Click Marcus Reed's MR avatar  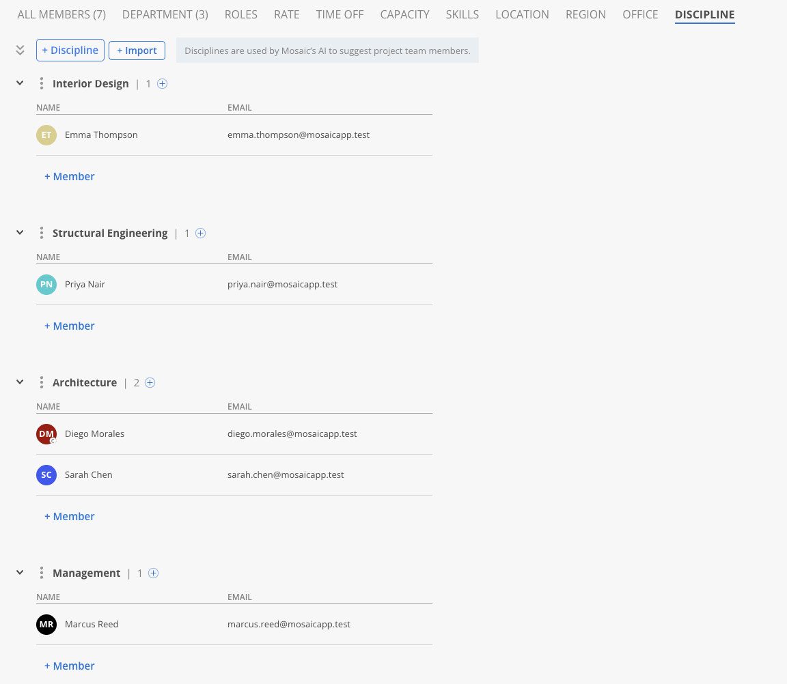pyautogui.click(x=46, y=625)
